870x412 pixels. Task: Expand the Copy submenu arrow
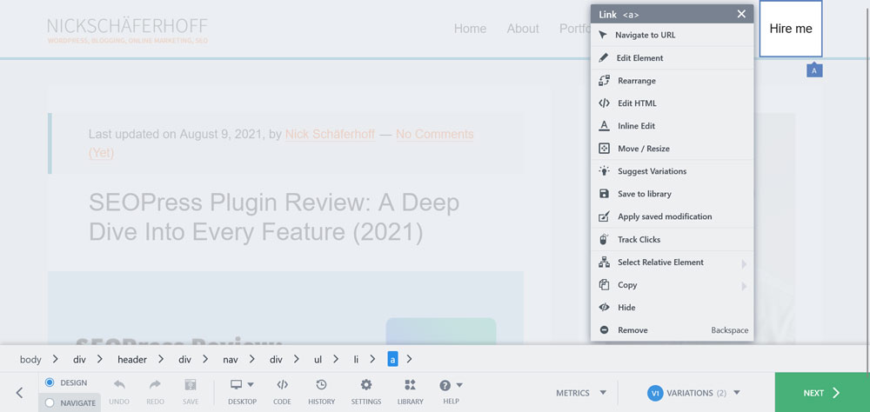coord(744,287)
